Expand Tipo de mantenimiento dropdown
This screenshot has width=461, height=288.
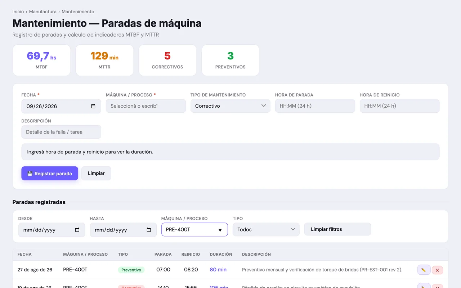click(230, 106)
